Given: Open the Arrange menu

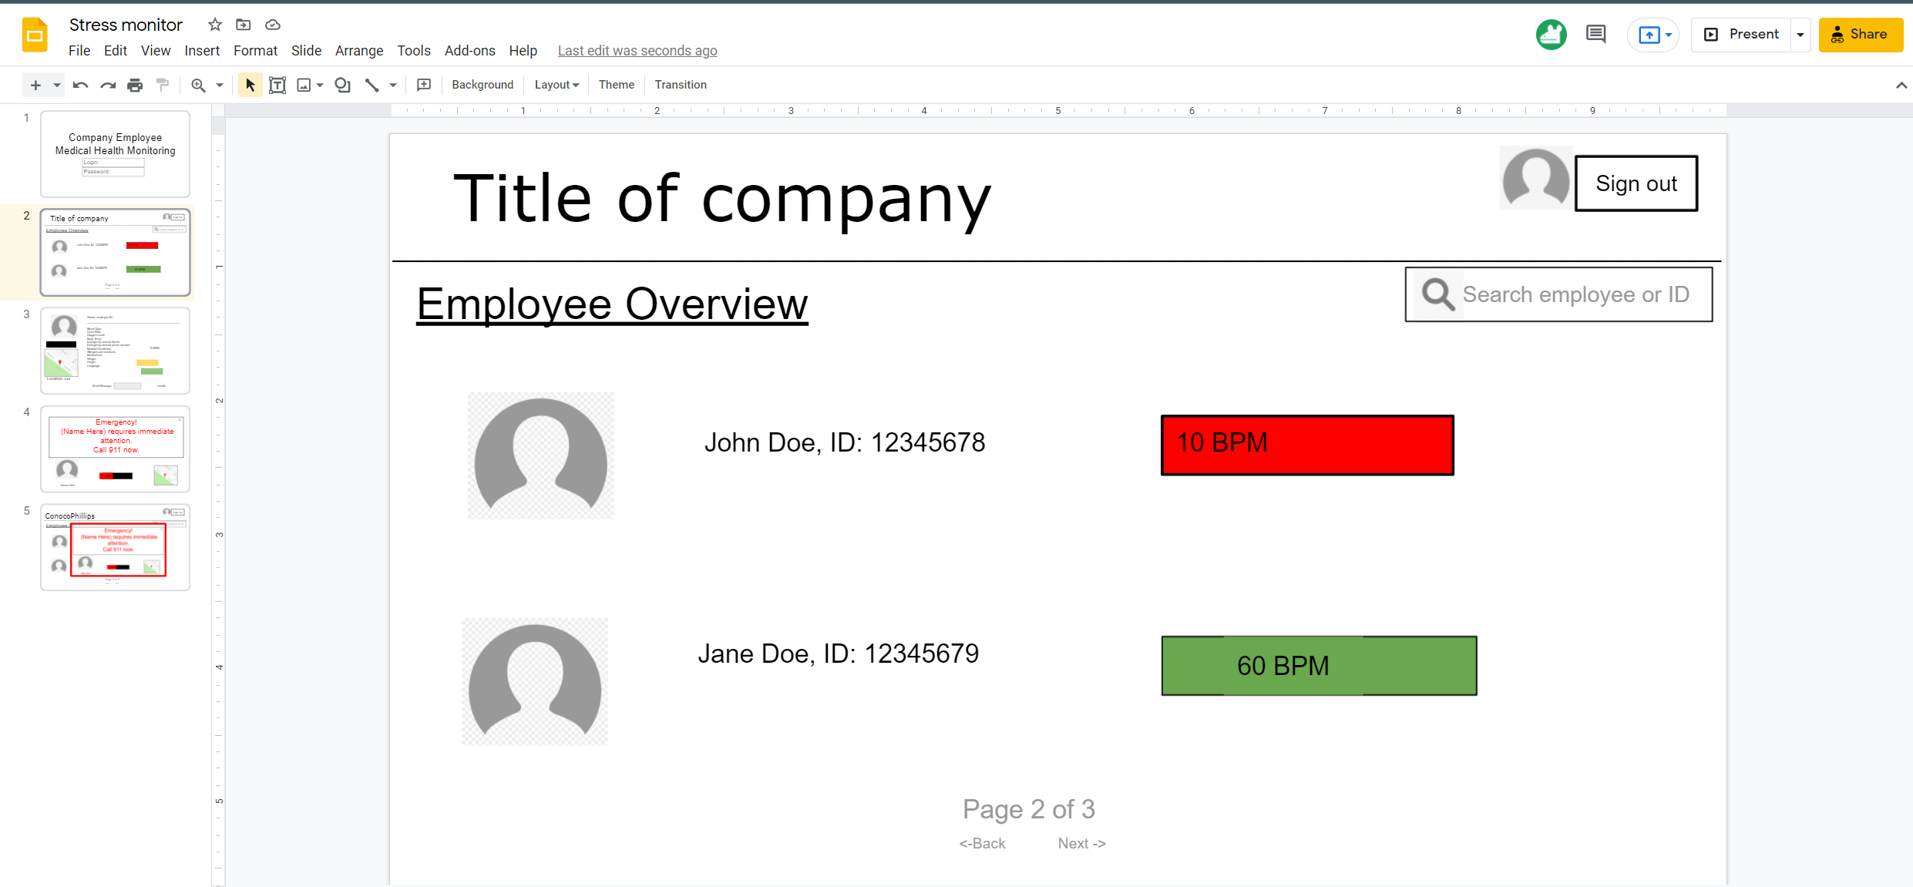Looking at the screenshot, I should [358, 51].
